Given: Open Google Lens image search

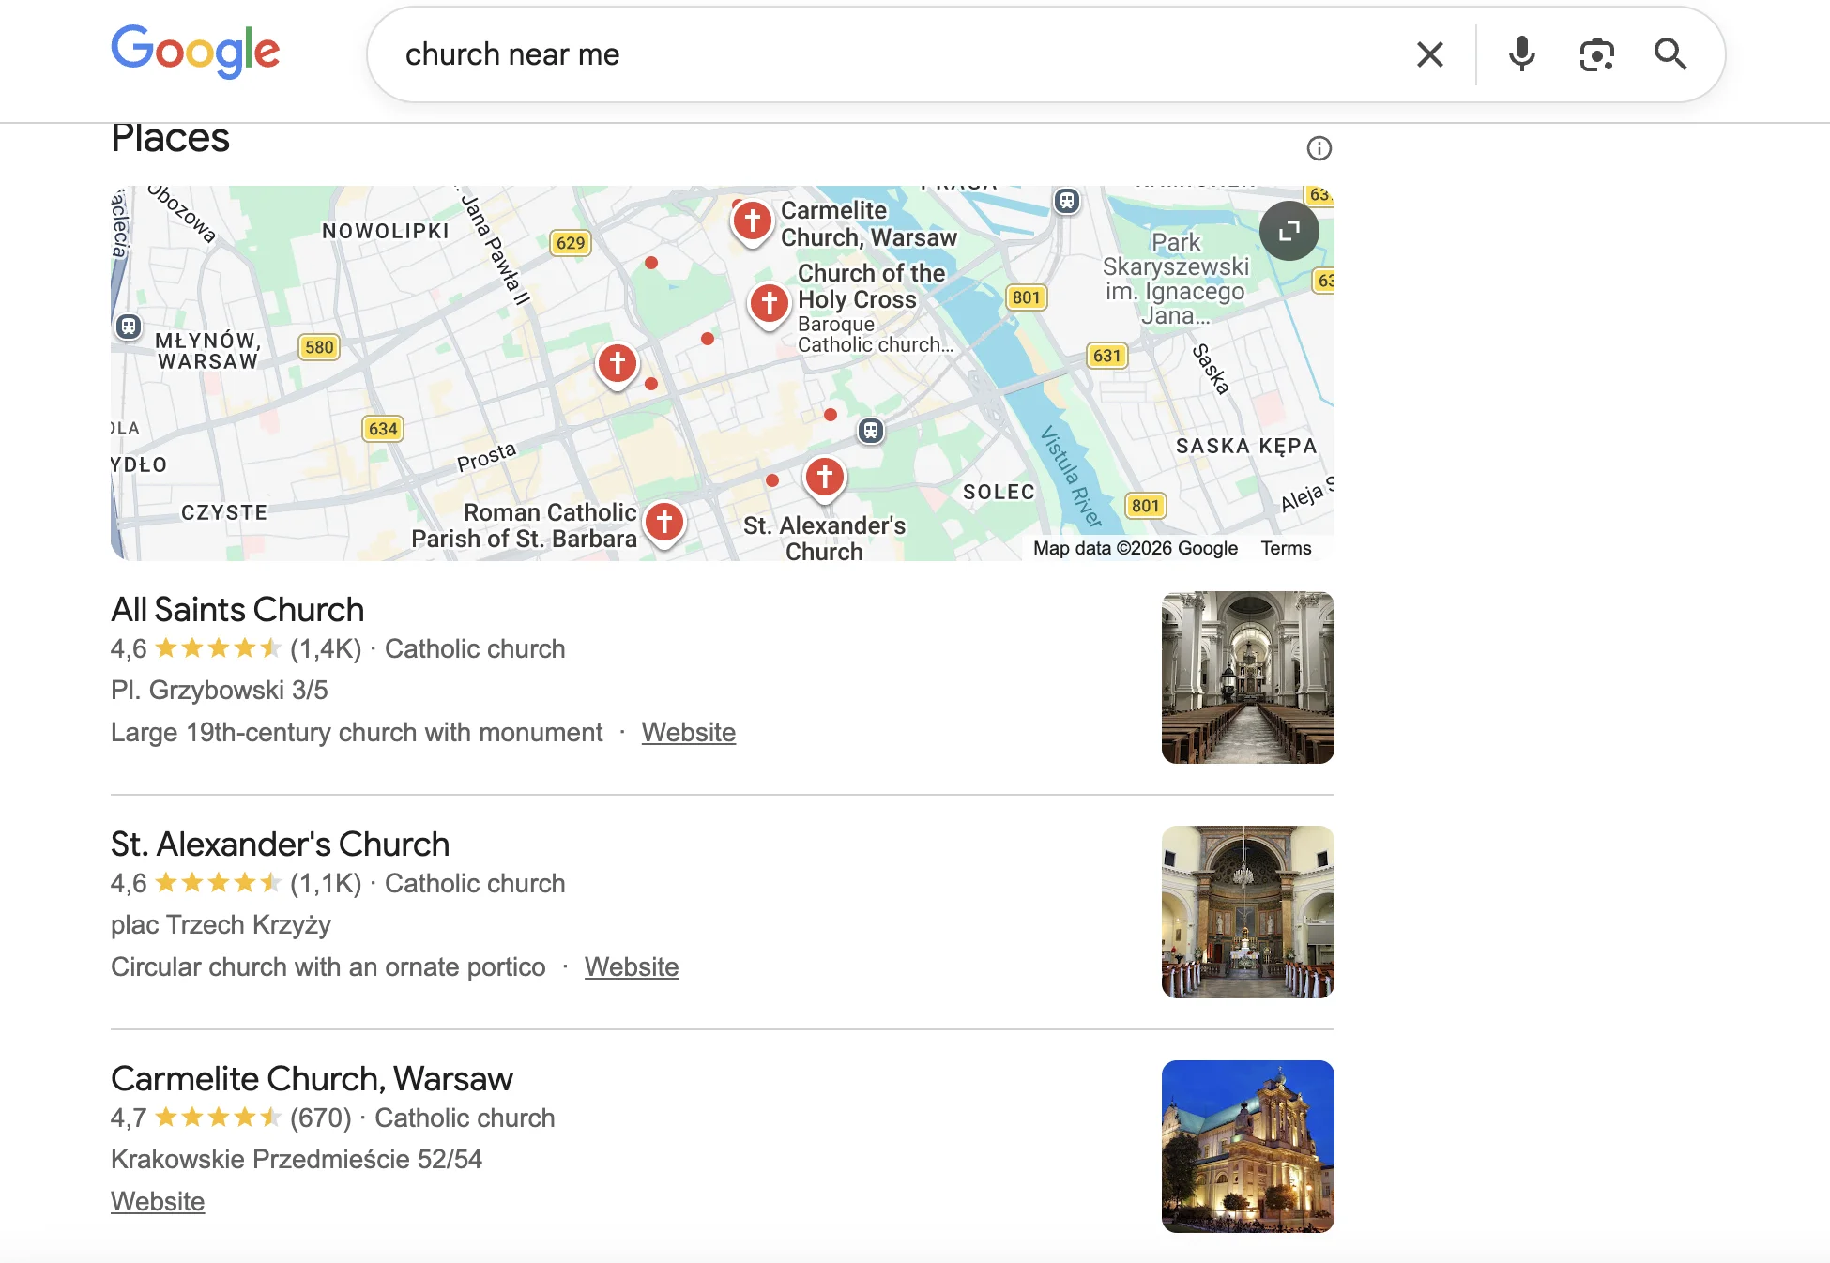Looking at the screenshot, I should point(1596,54).
